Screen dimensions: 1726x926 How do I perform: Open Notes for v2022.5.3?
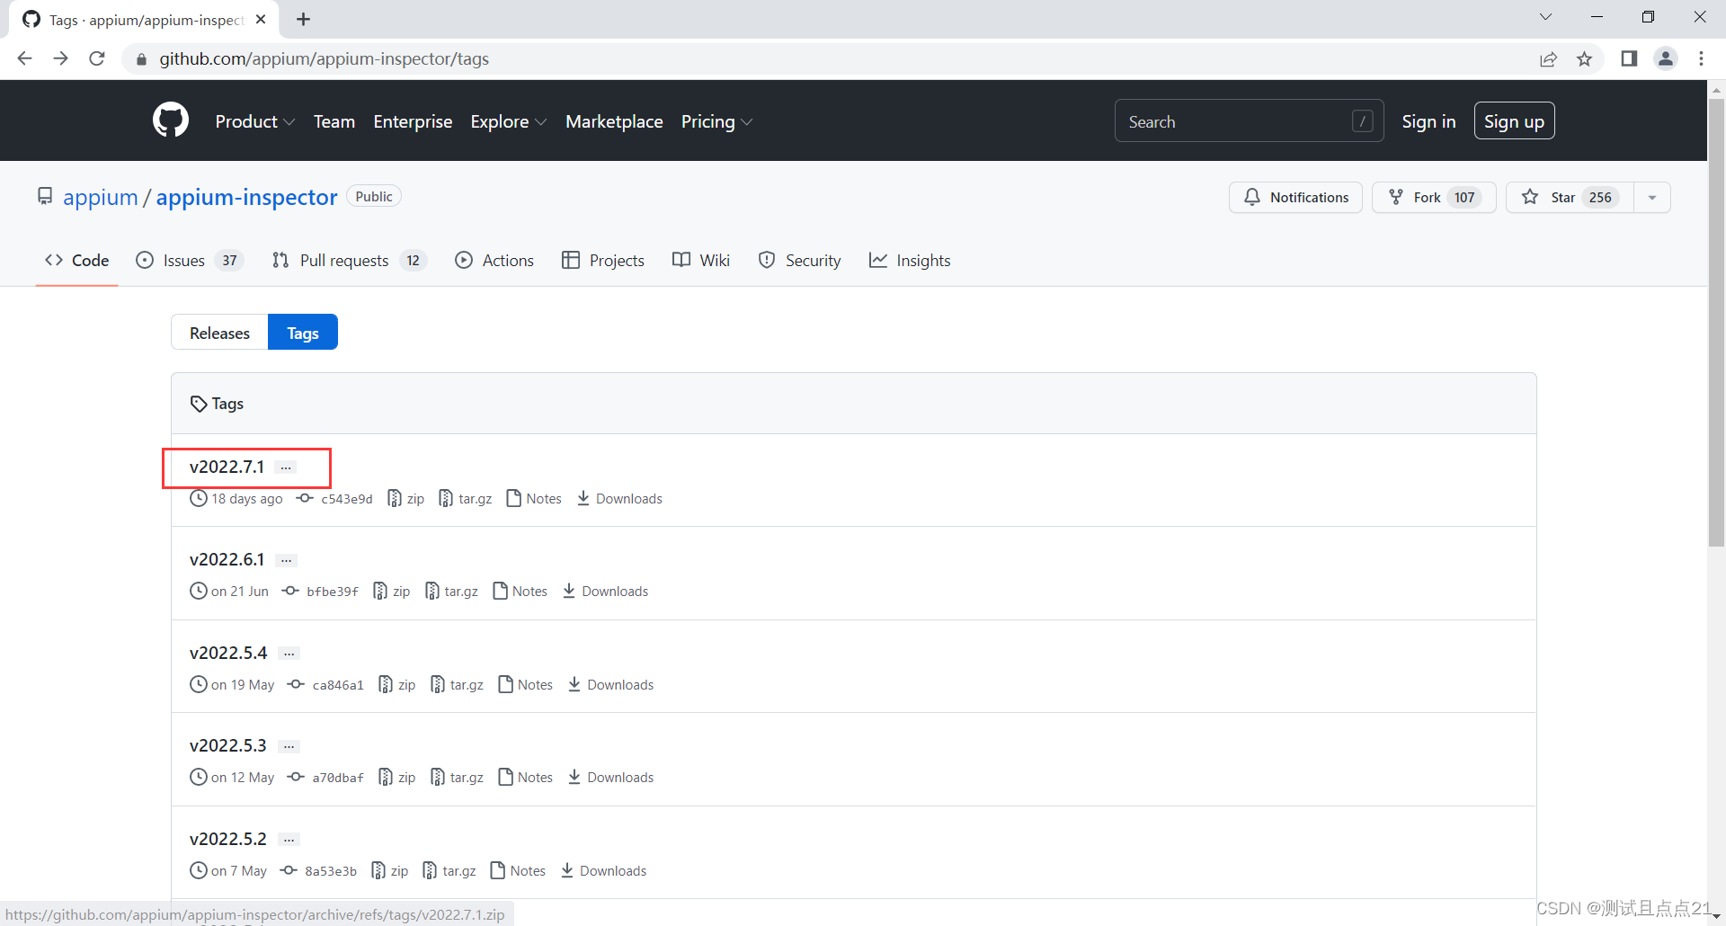point(525,777)
